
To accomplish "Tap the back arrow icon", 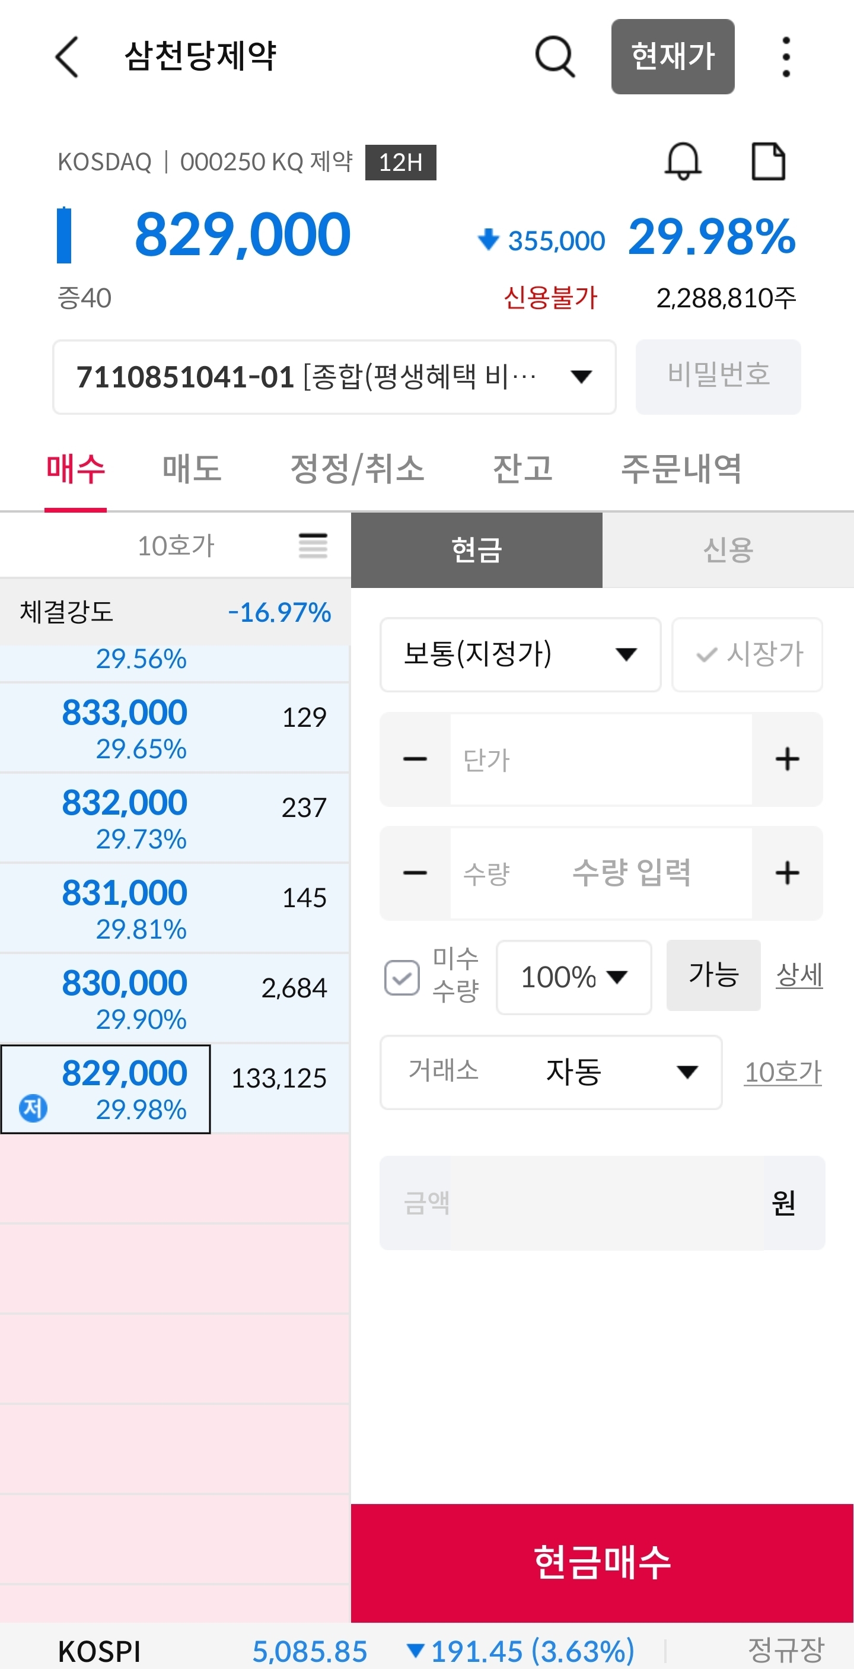I will pos(66,57).
